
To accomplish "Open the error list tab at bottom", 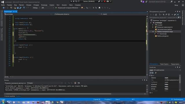I will pyautogui.click(x=10, y=96).
